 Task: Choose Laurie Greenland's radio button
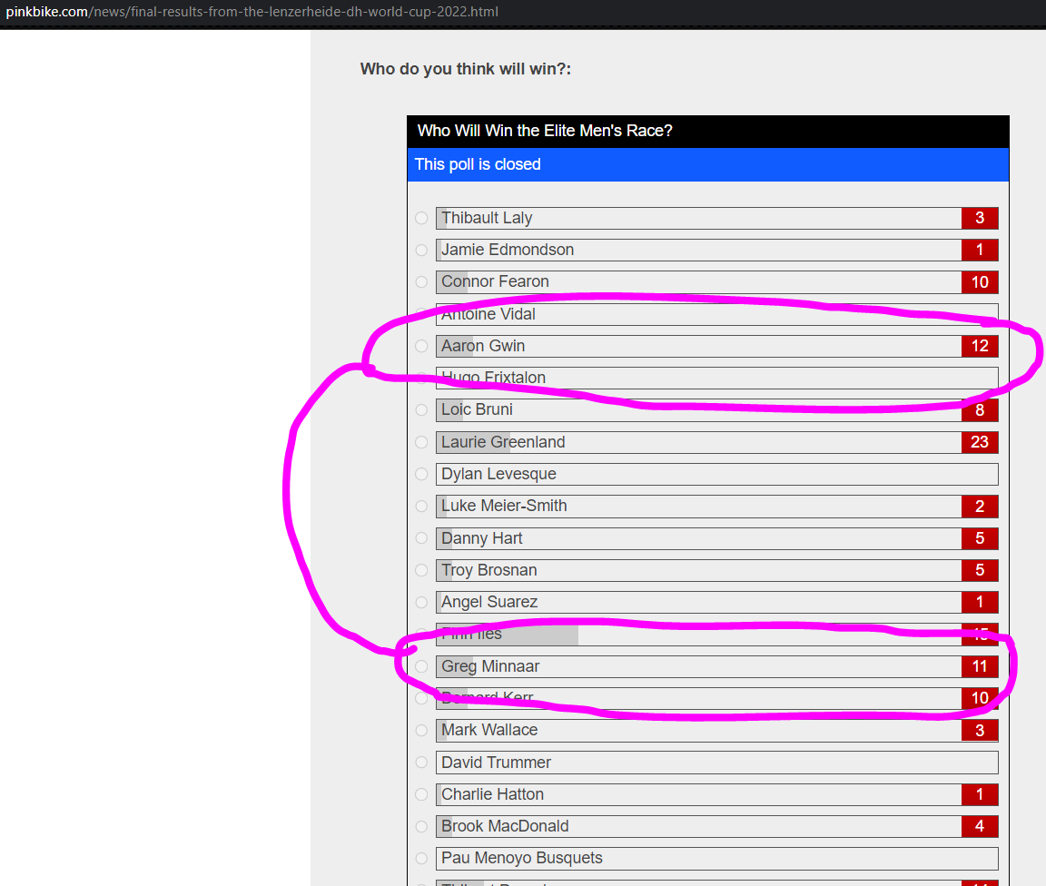click(x=421, y=442)
